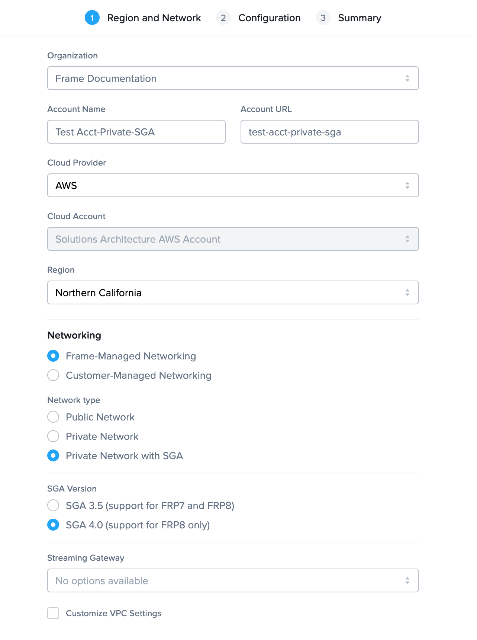Go to the Configuration step tab
This screenshot has height=640, width=477.
click(x=269, y=18)
